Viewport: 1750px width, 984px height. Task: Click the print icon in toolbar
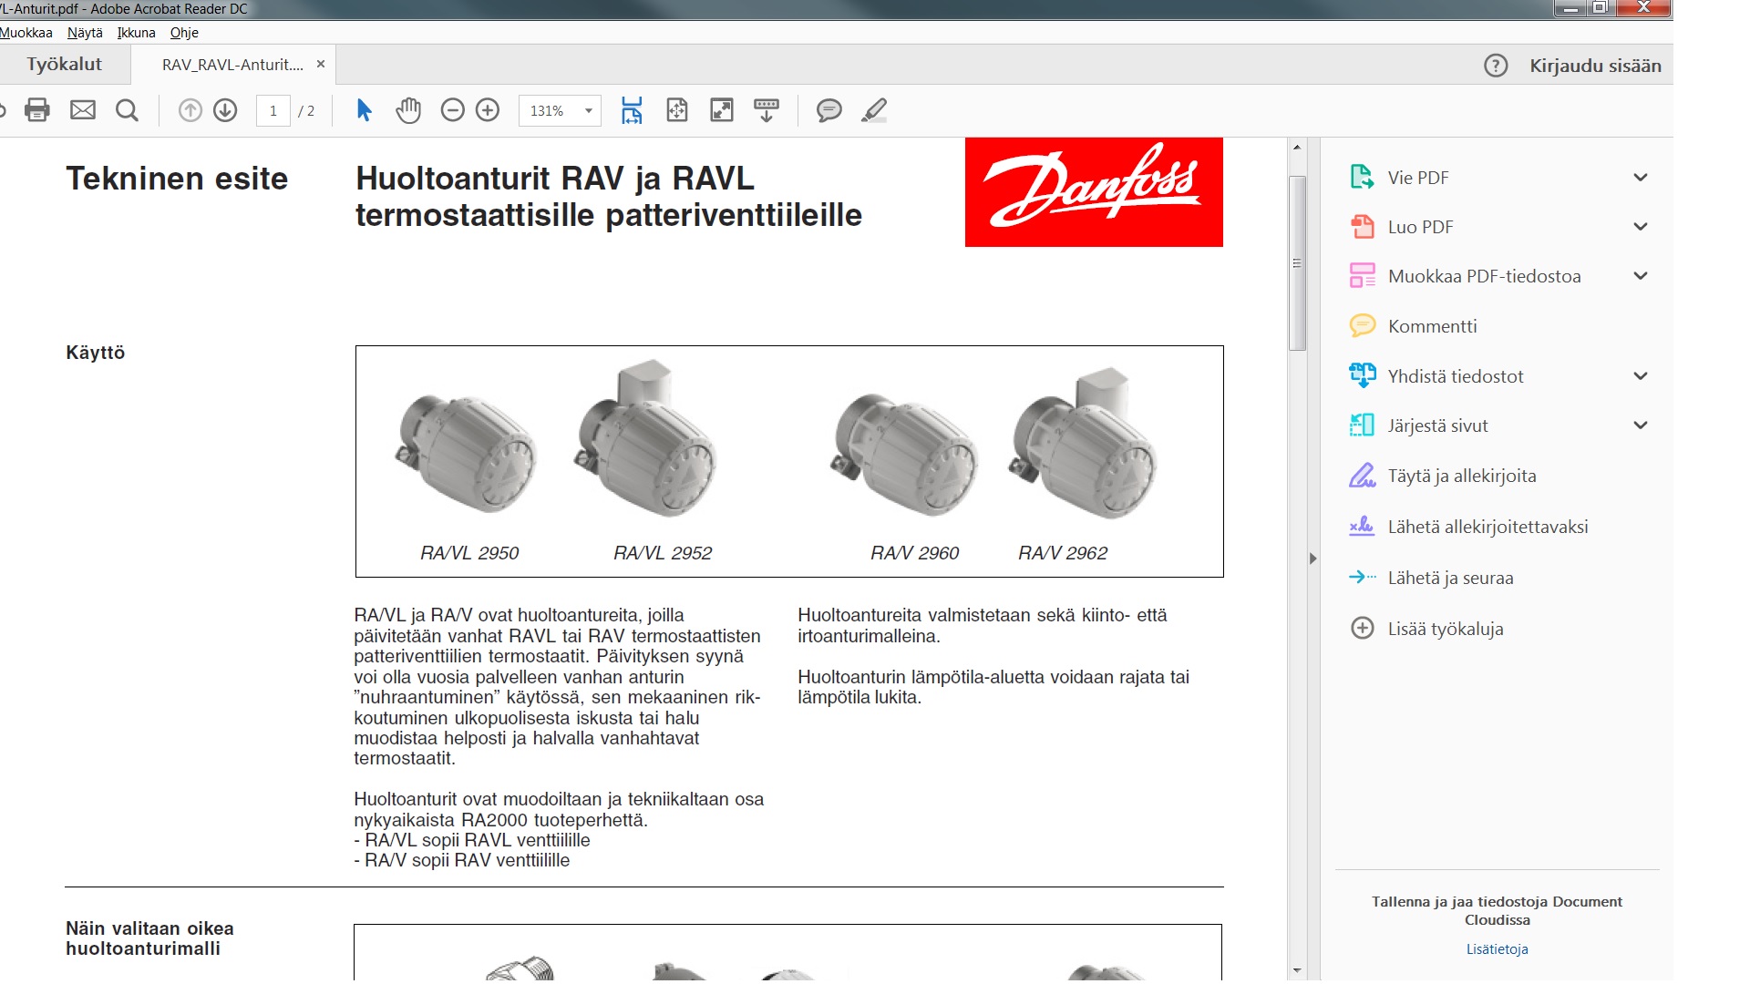[37, 110]
